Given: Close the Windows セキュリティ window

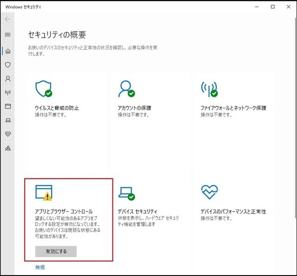Looking at the screenshot, I should pyautogui.click(x=289, y=7).
